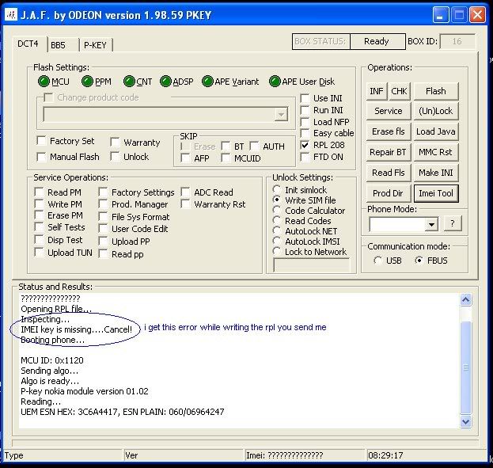493x468 pixels.
Task: Select Init simlock radio button
Action: pyautogui.click(x=277, y=189)
